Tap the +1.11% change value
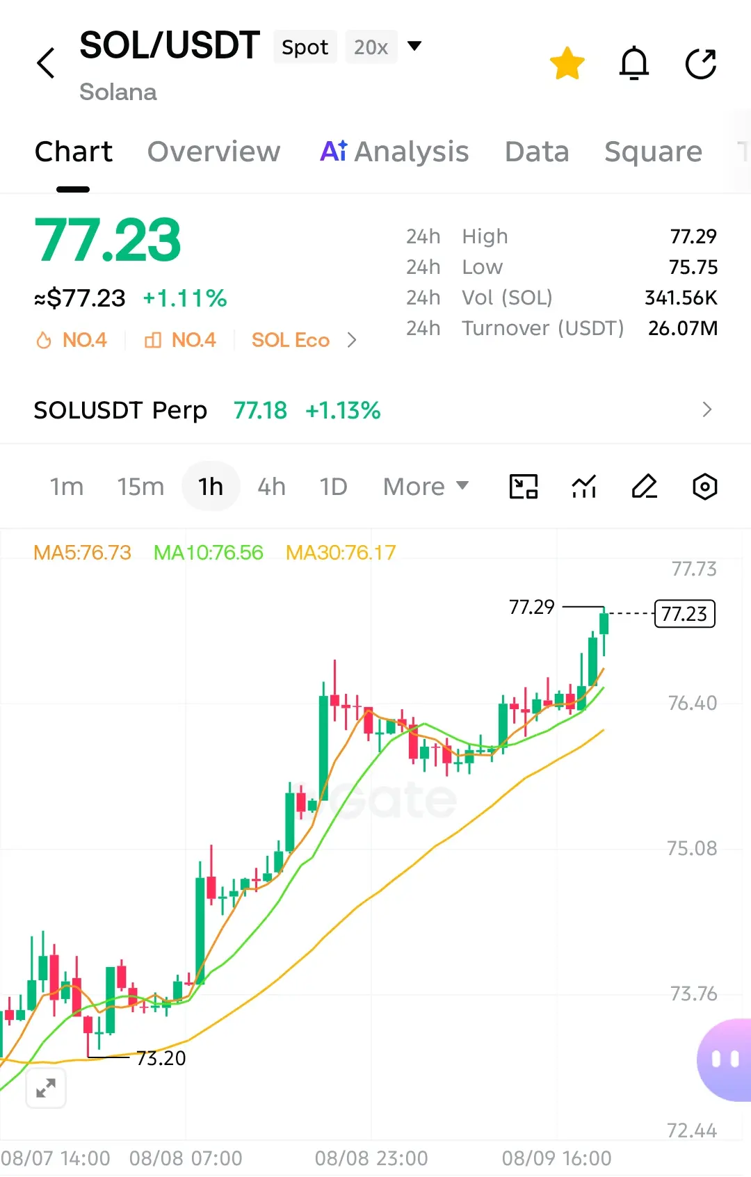 coord(185,299)
